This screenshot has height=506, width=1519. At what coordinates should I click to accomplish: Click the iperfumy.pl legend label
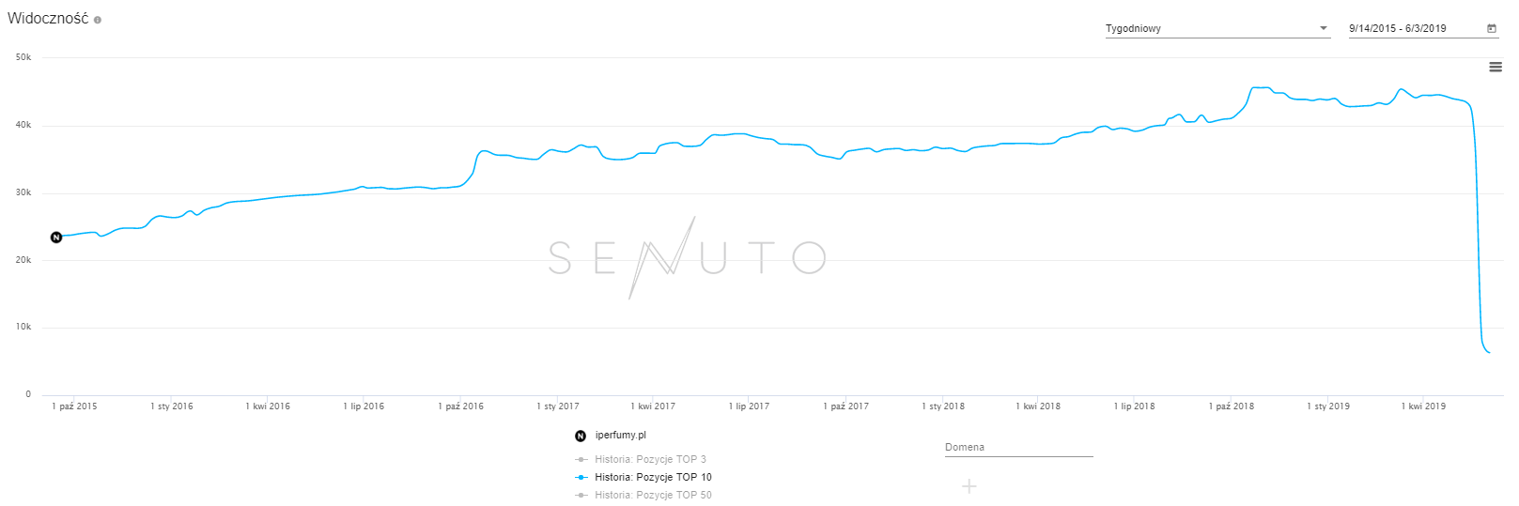[x=621, y=436]
